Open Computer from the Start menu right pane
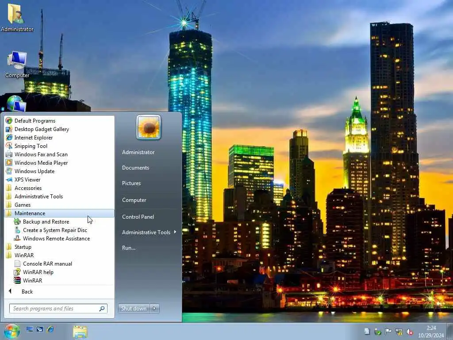The width and height of the screenshot is (453, 340). 134,200
